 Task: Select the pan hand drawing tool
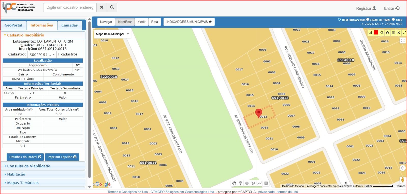[234, 183]
